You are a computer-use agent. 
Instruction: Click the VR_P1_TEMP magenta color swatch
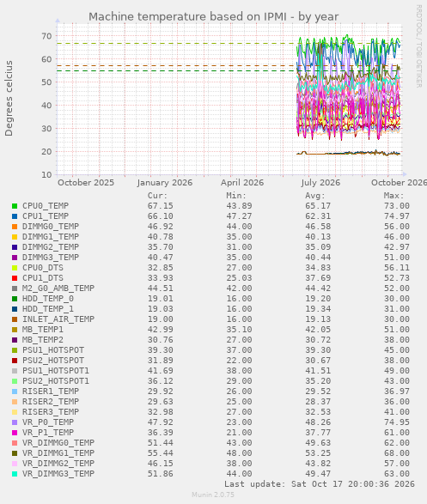click(x=15, y=433)
